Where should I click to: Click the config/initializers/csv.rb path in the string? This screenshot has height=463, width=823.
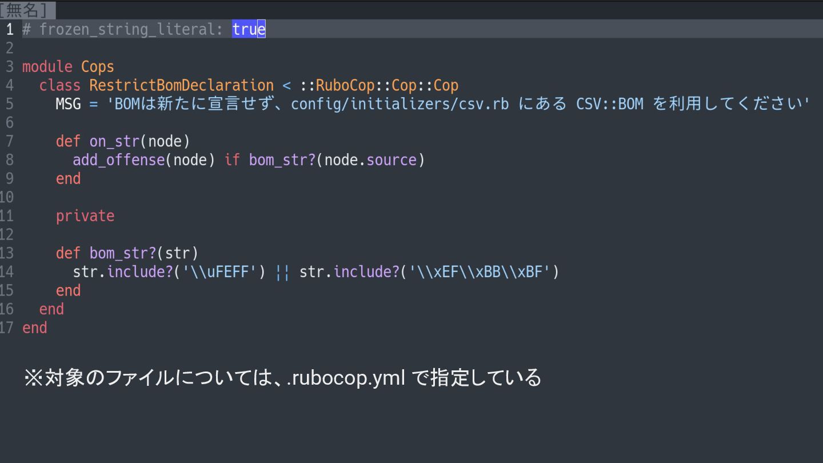(399, 104)
